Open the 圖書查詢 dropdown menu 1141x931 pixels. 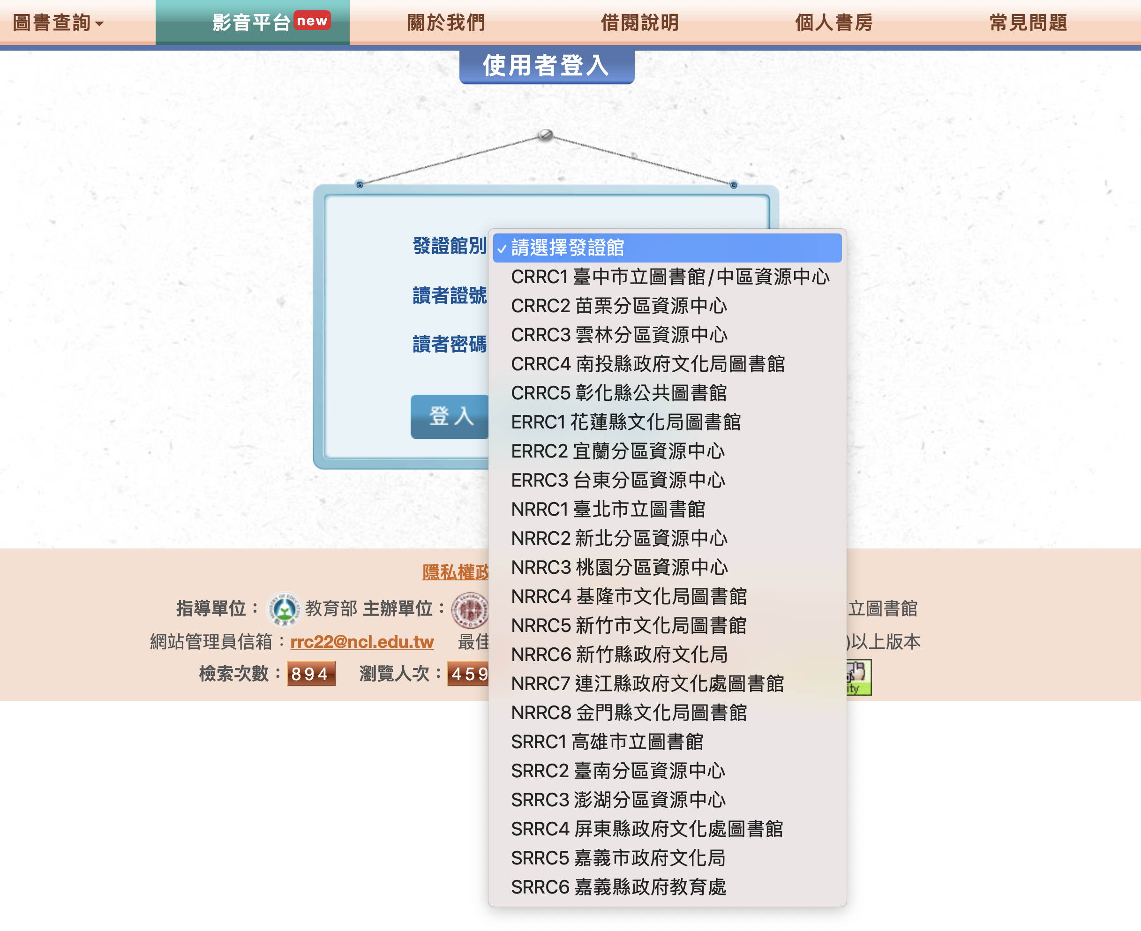point(58,23)
